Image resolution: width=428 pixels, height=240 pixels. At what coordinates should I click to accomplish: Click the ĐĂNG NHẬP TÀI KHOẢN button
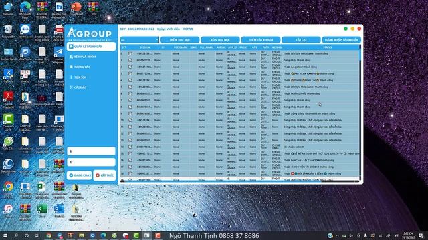(342, 40)
